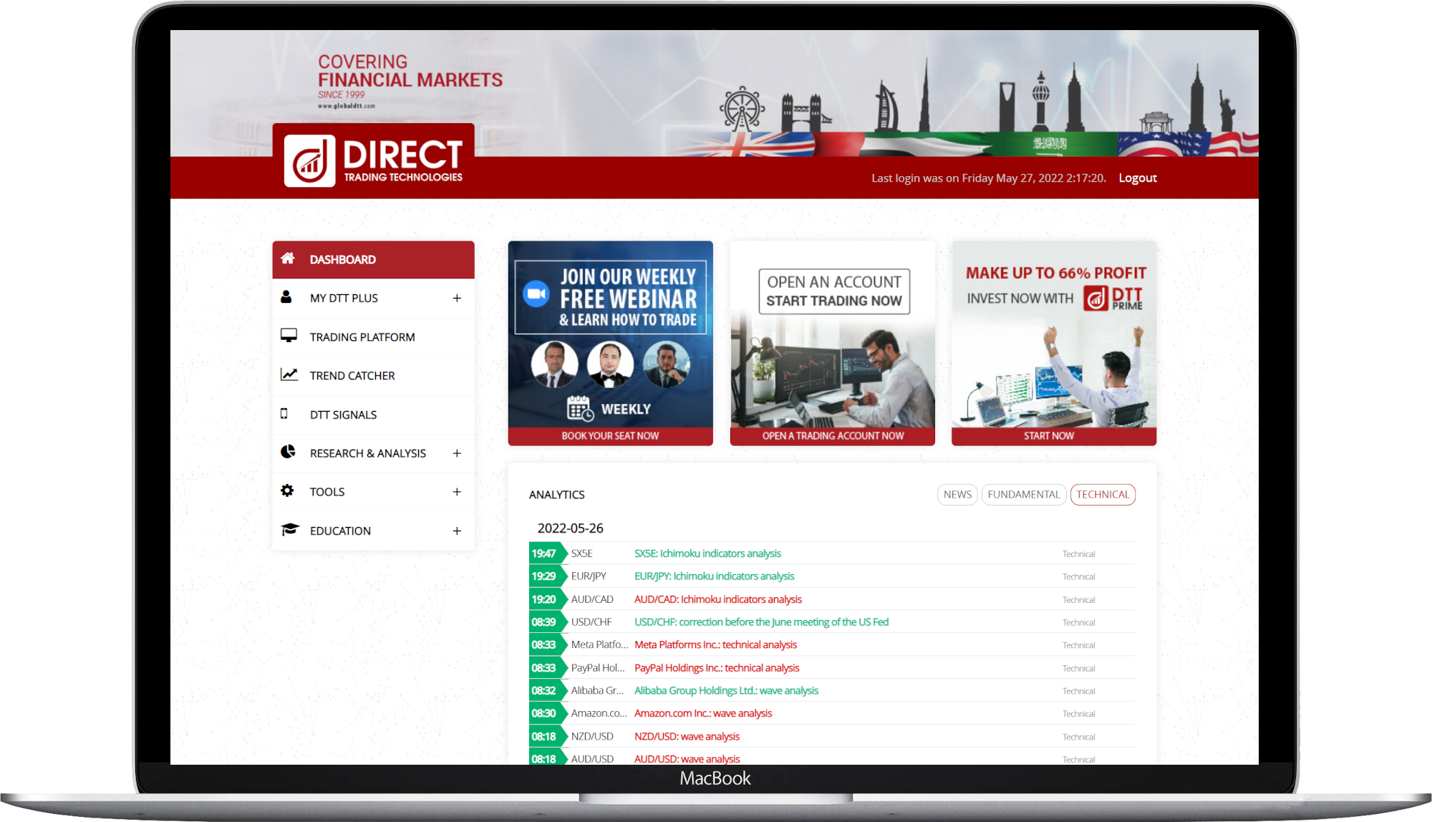Click the last login date text
The width and height of the screenshot is (1432, 822).
988,178
